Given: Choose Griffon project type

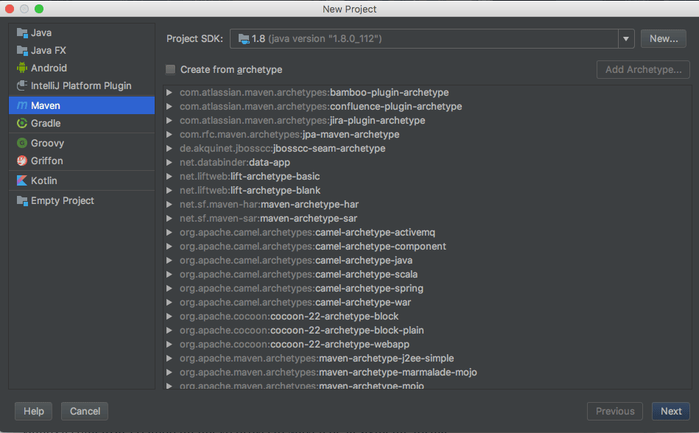Looking at the screenshot, I should 82,161.
